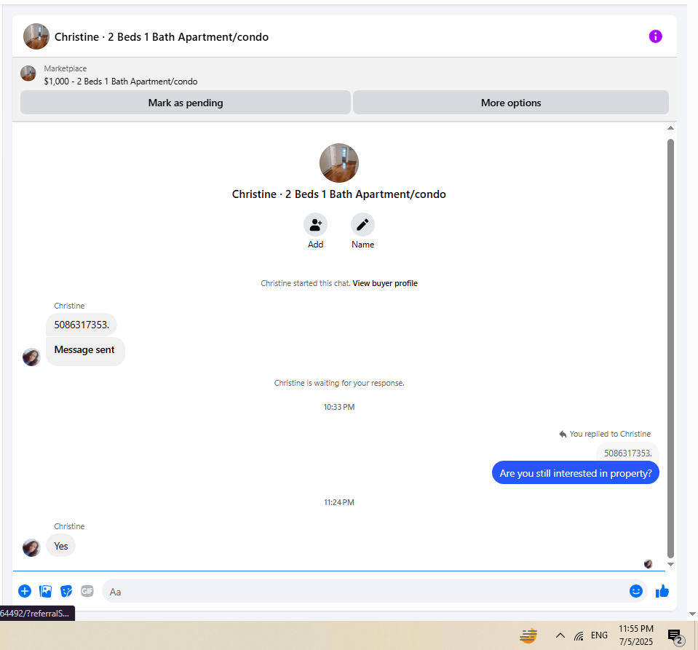Image resolution: width=698 pixels, height=650 pixels.
Task: Click the reply arrow icon
Action: click(563, 434)
